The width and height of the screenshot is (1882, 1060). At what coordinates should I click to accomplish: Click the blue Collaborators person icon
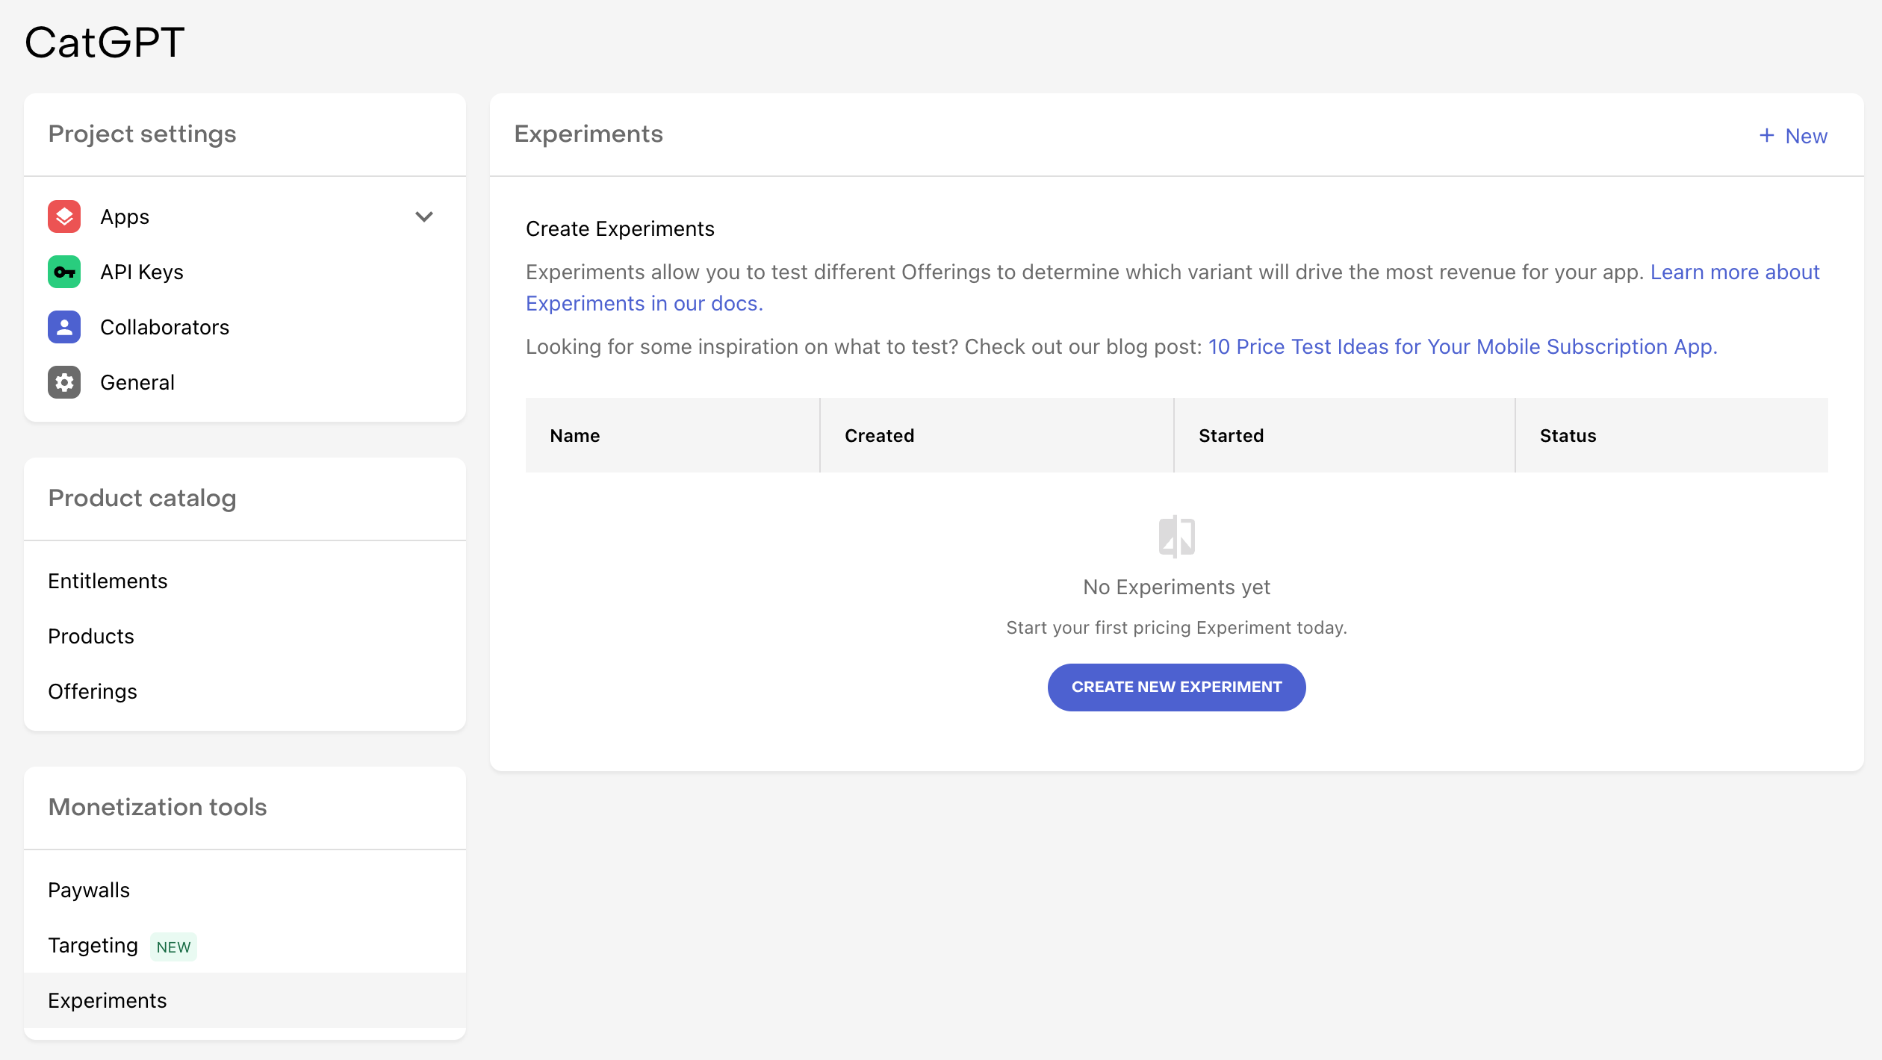click(x=64, y=327)
